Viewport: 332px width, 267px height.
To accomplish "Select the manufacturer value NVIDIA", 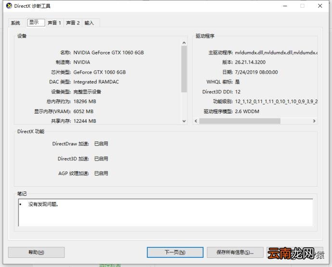I will pyautogui.click(x=82, y=62).
